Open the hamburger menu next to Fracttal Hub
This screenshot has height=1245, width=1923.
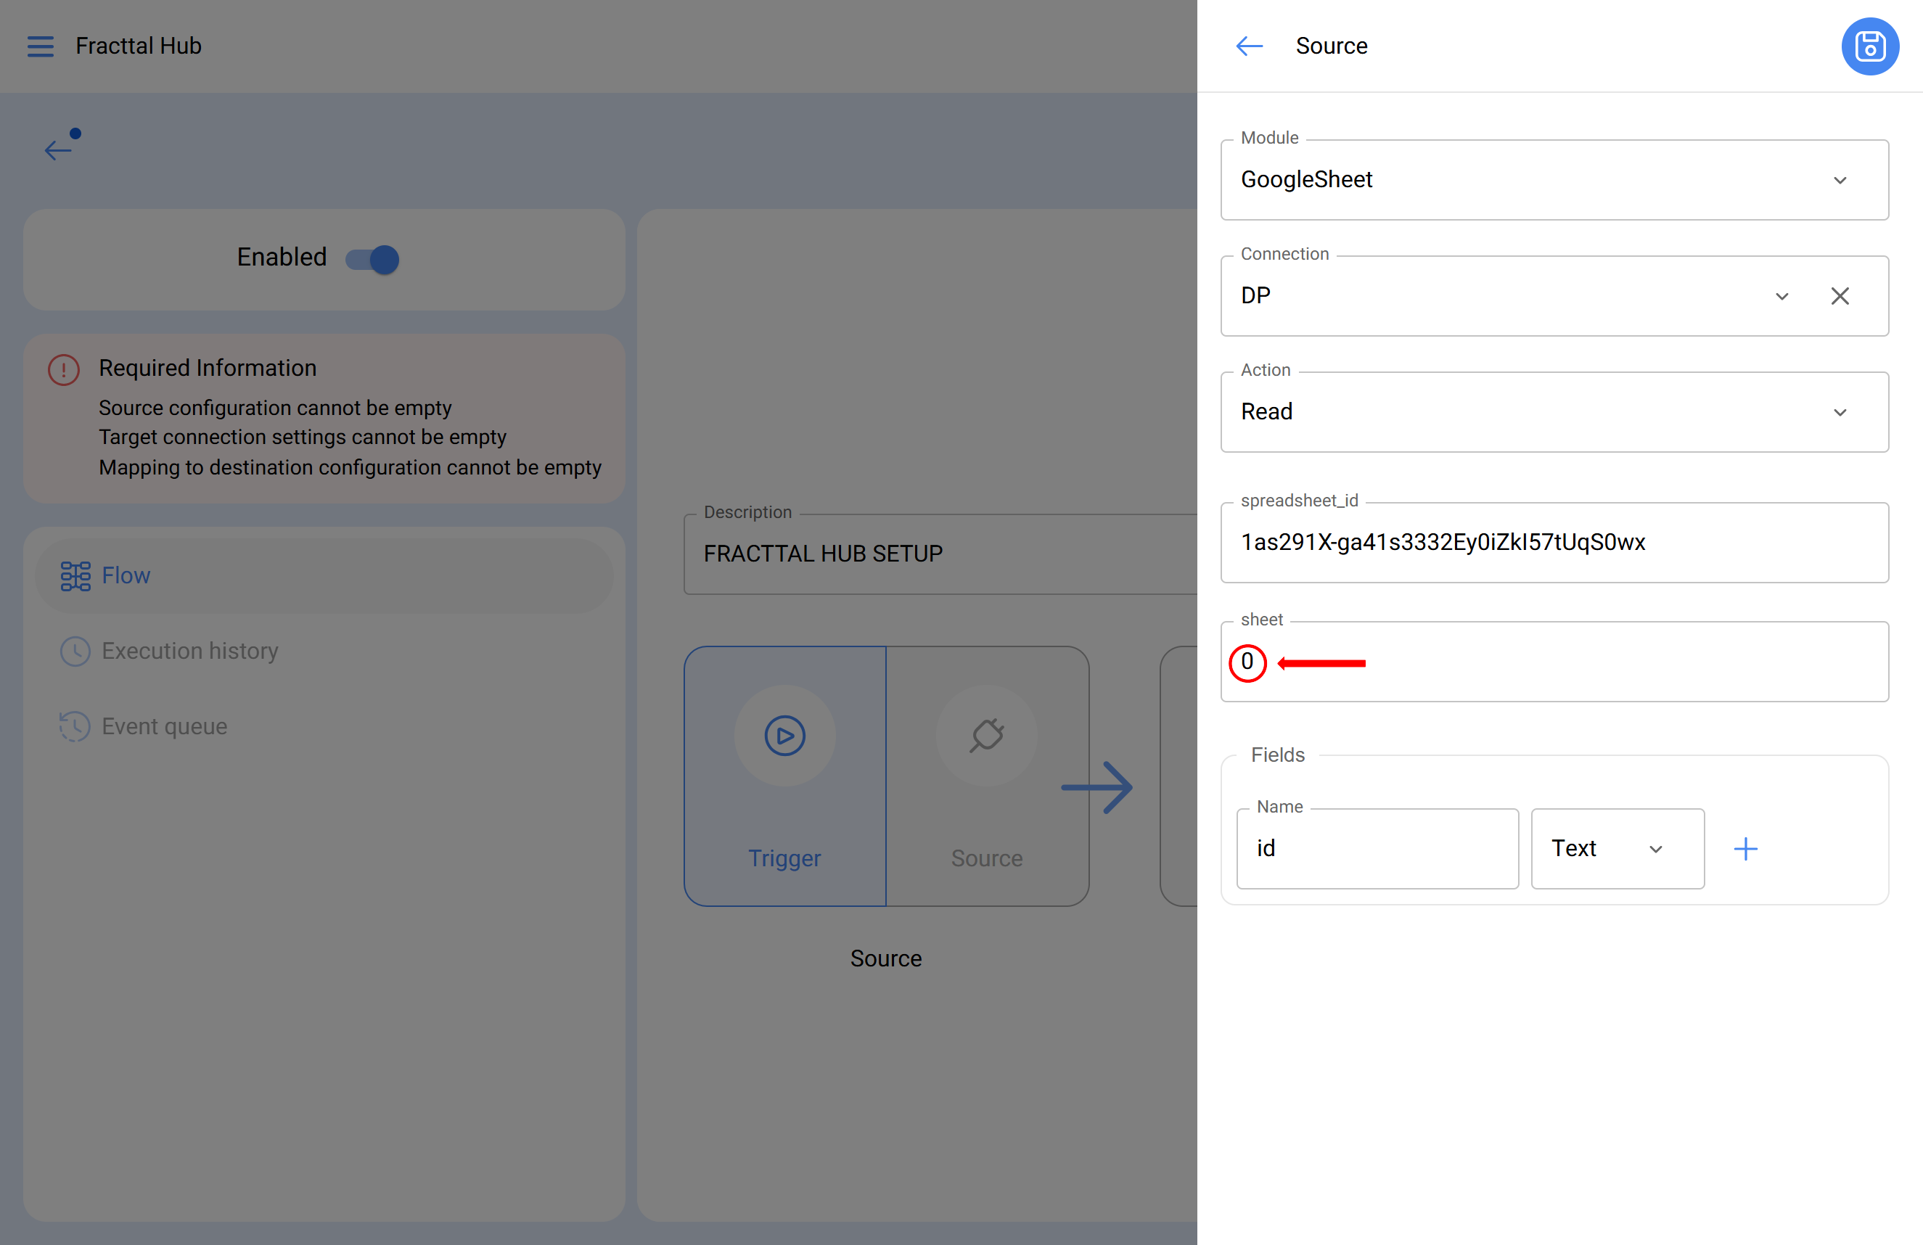coord(41,46)
